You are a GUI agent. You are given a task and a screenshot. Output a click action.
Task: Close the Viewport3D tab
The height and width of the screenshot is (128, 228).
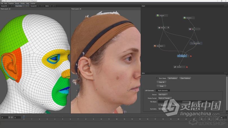click(13, 6)
